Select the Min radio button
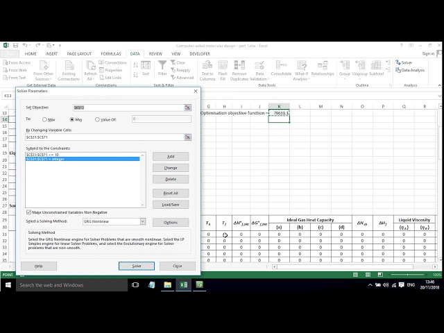Image resolution: width=444 pixels, height=333 pixels. tap(72, 119)
